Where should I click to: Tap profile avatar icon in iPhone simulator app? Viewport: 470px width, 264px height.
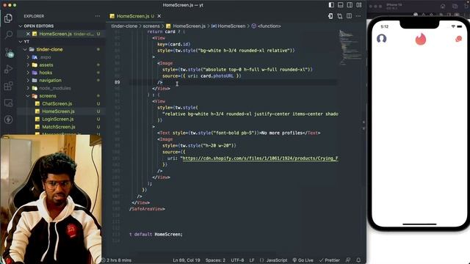coord(382,39)
